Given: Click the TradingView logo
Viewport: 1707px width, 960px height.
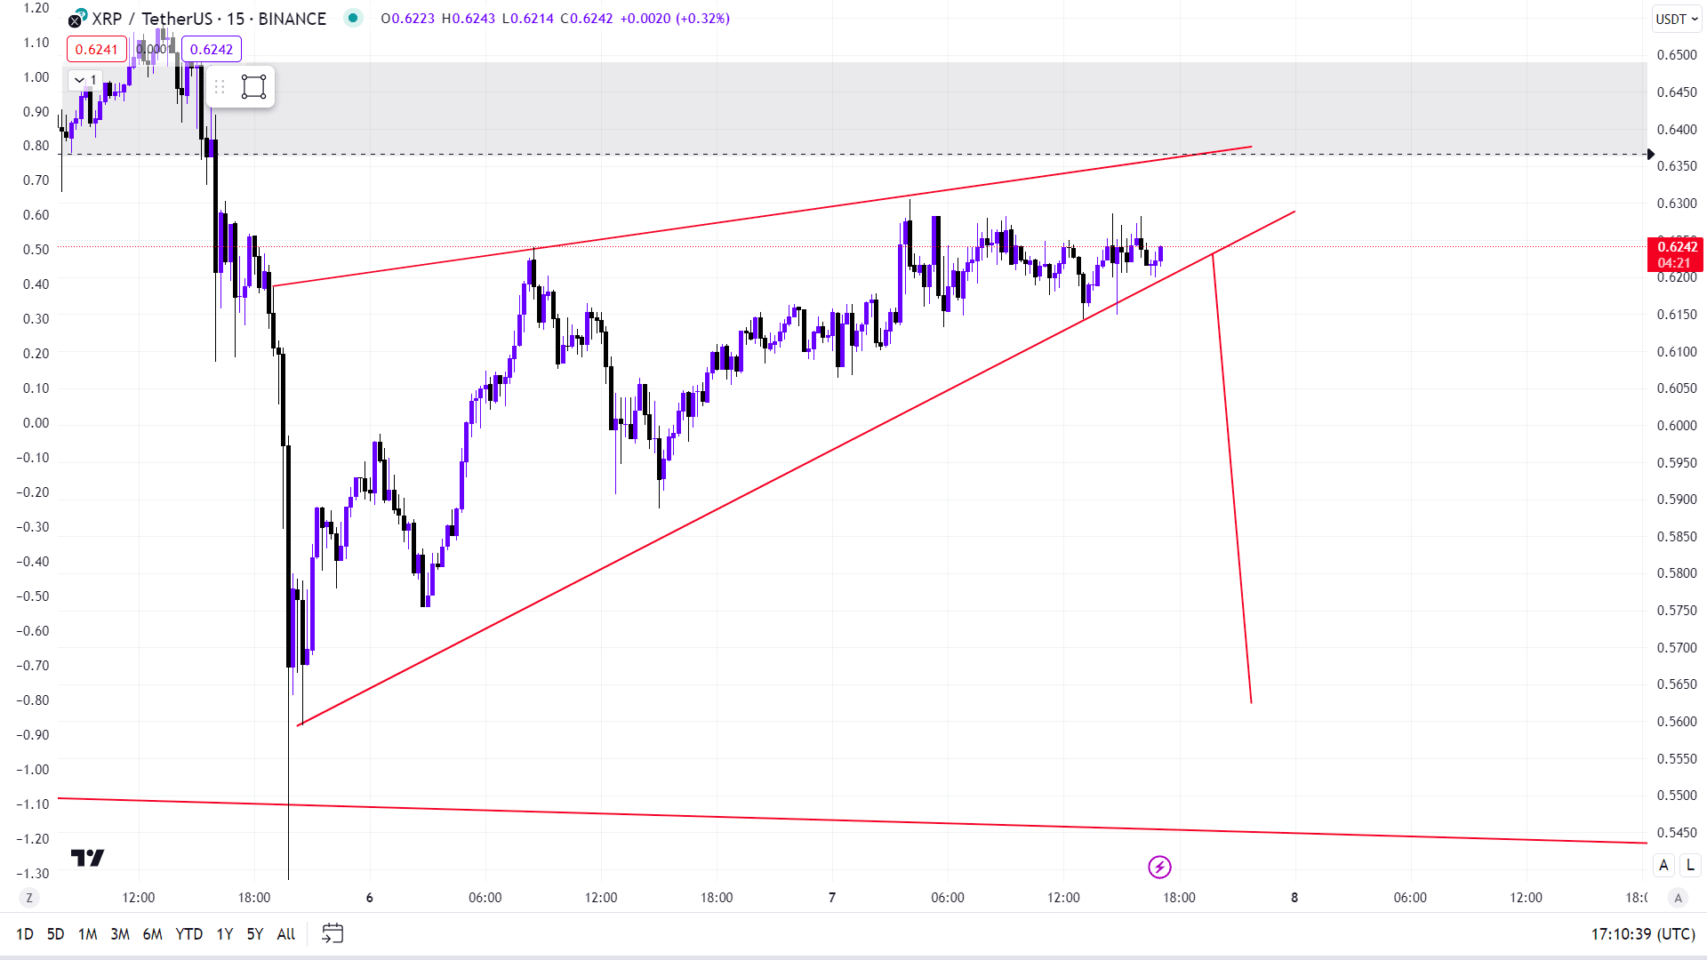Looking at the screenshot, I should 87,858.
